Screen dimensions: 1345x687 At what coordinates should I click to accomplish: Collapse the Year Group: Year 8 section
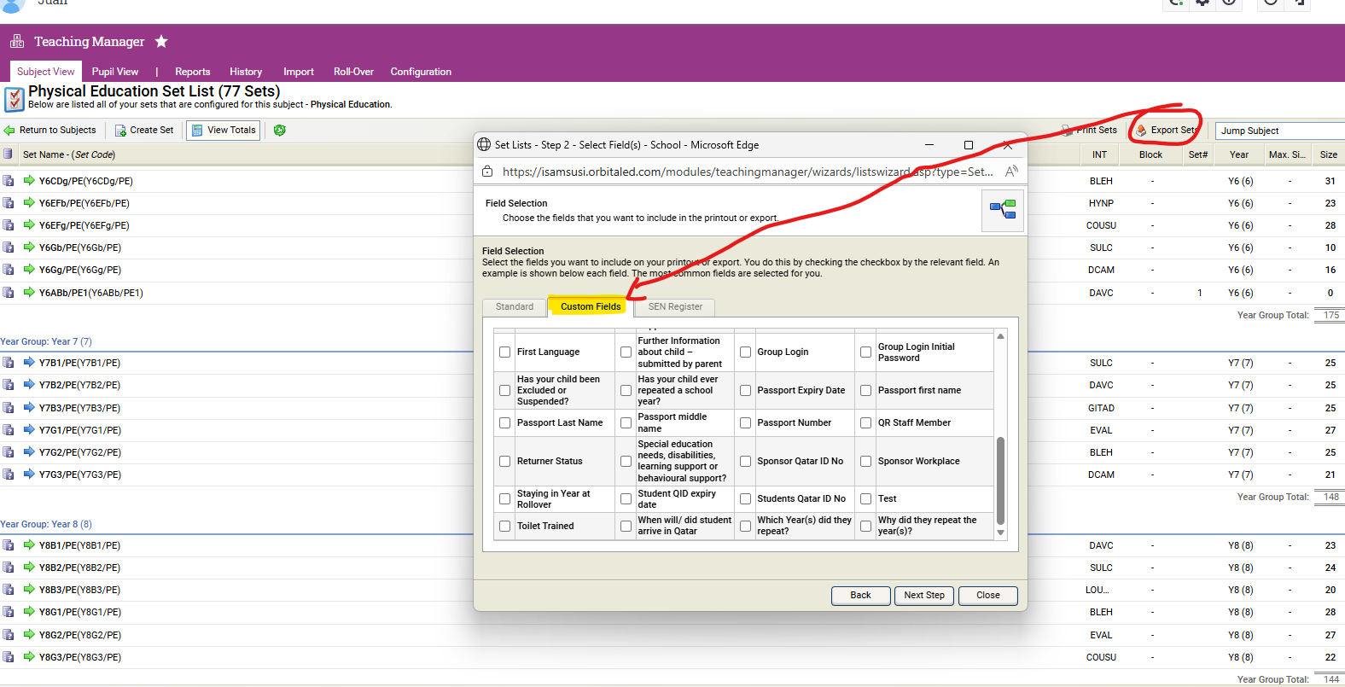(x=46, y=524)
